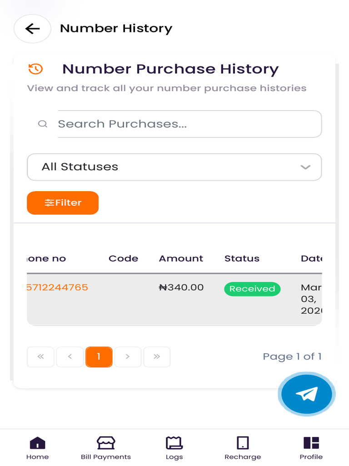Open Recharge from bottom navigation

tap(243, 448)
